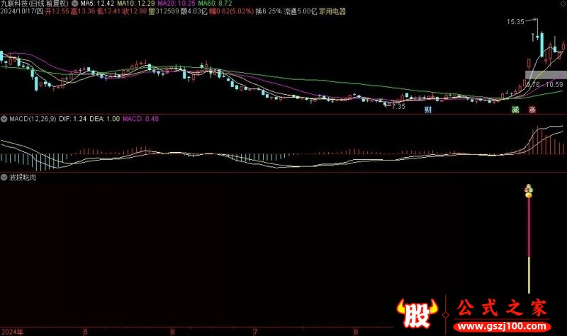Click the DIF: 1.24 value
The height and width of the screenshot is (336, 567).
click(73, 119)
